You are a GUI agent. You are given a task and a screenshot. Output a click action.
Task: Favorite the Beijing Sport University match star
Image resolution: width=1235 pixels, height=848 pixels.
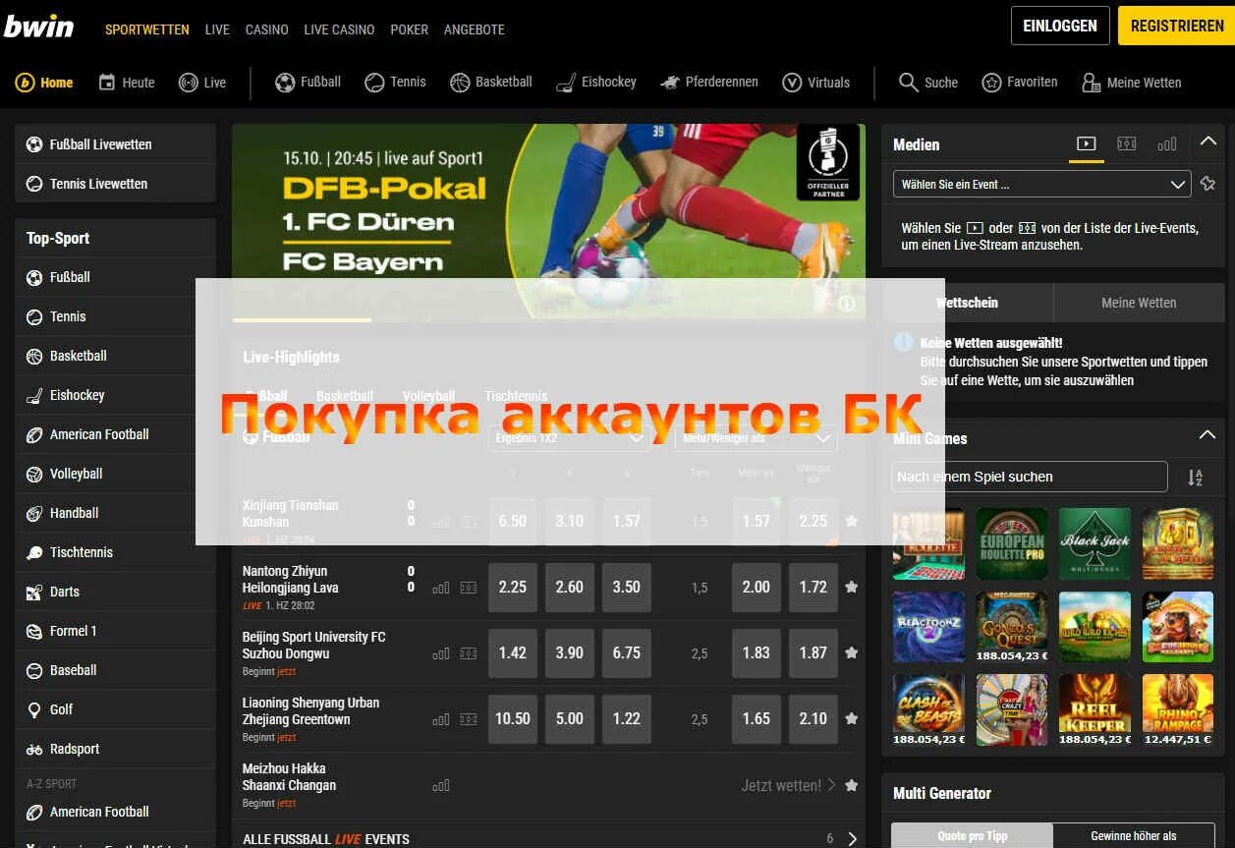[851, 652]
